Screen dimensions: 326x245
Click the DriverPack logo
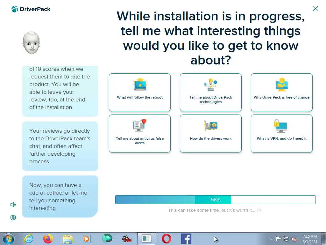[x=31, y=9]
